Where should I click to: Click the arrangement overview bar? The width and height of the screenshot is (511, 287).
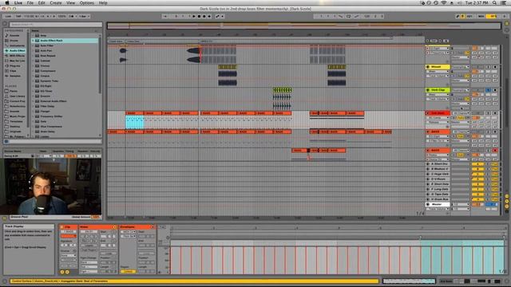(x=304, y=26)
